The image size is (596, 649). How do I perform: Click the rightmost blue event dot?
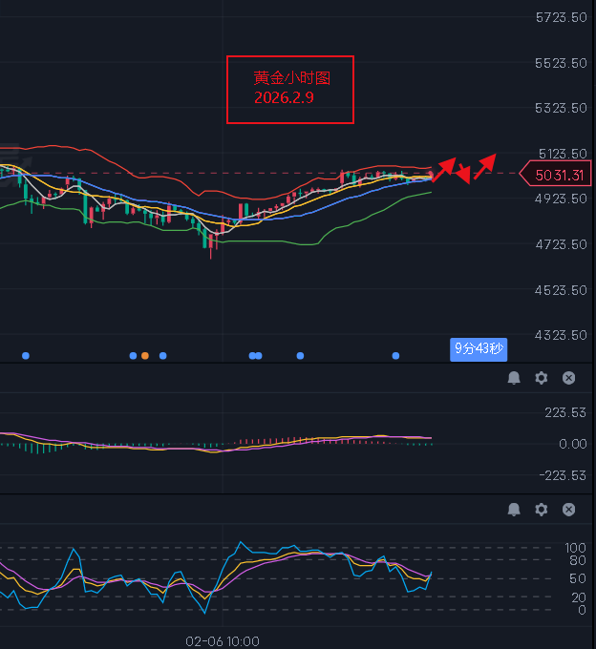pos(396,355)
